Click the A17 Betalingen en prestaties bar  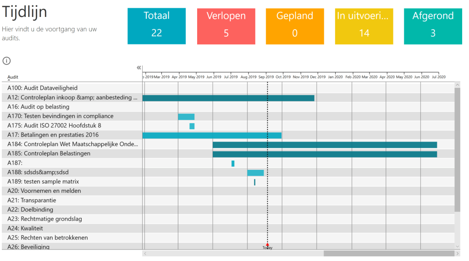[x=212, y=135]
